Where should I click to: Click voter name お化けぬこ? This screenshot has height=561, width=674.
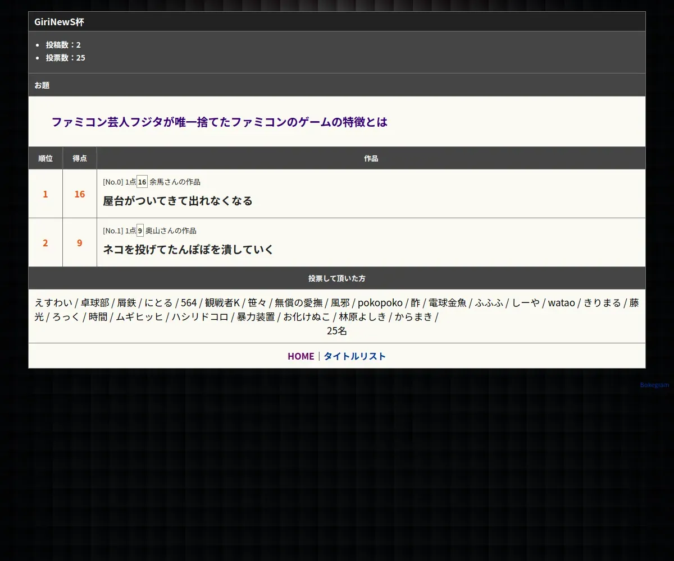(307, 317)
